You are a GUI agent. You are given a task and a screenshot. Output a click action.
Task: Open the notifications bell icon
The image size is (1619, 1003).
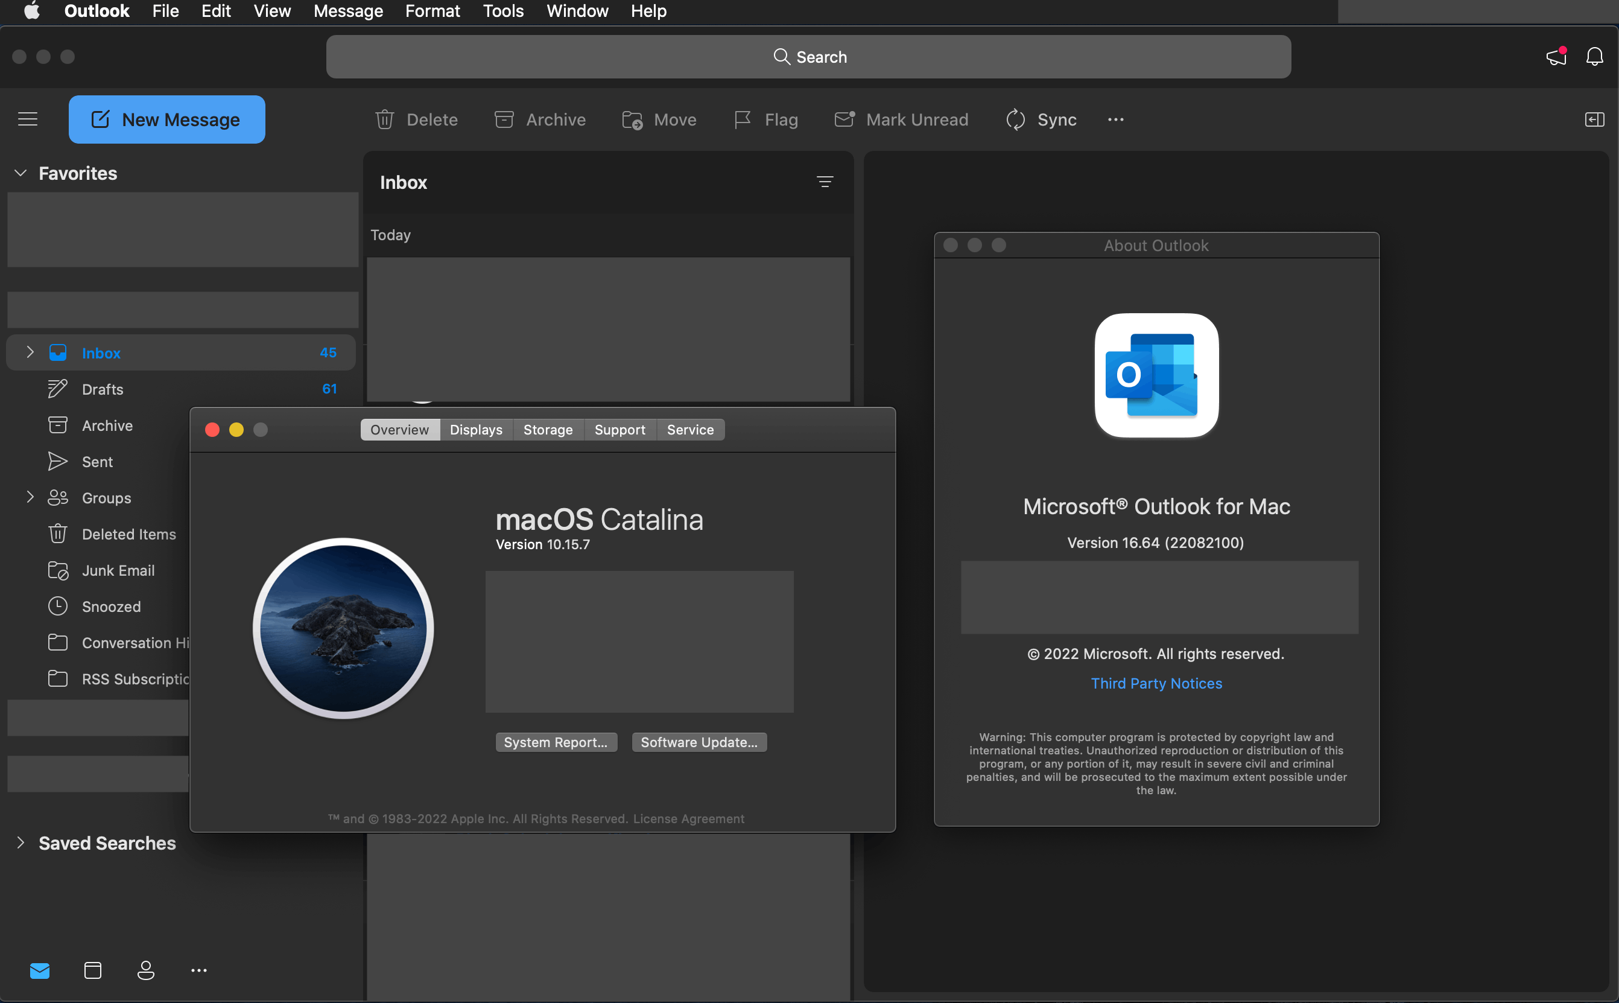(x=1594, y=56)
